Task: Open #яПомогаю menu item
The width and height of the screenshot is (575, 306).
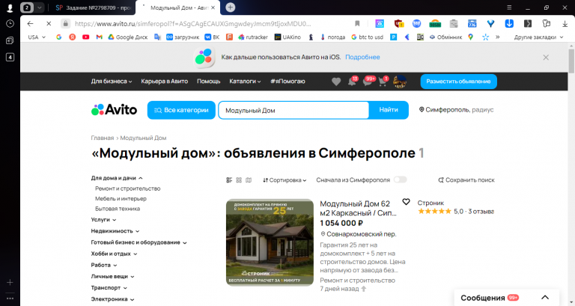Action: pyautogui.click(x=287, y=82)
